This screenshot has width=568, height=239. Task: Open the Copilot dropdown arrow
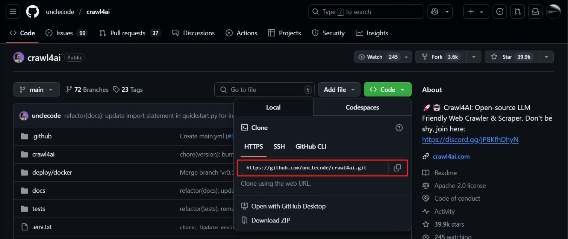click(x=447, y=12)
